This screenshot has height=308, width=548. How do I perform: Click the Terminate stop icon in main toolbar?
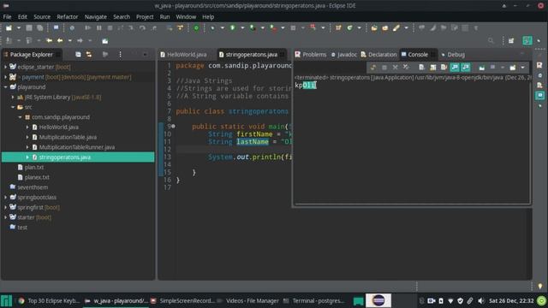point(110,28)
